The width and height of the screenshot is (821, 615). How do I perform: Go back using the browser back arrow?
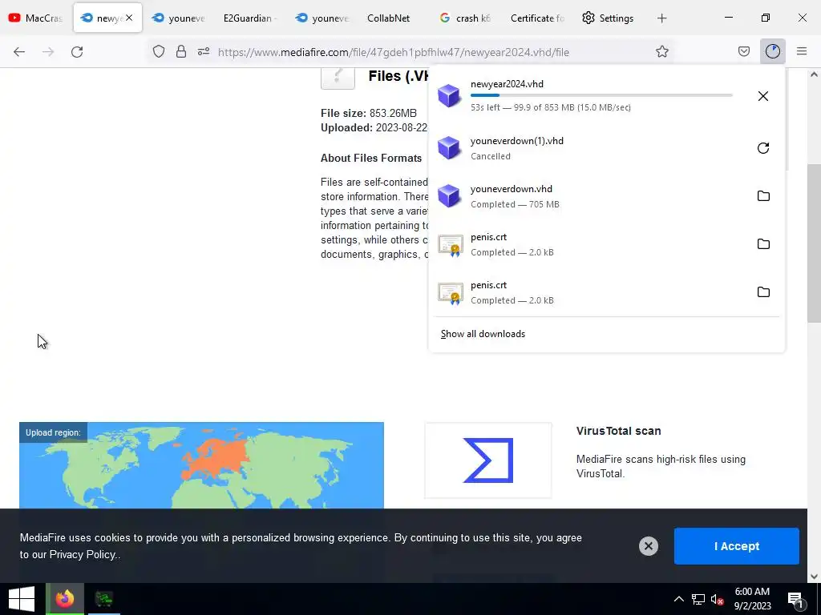coord(19,52)
